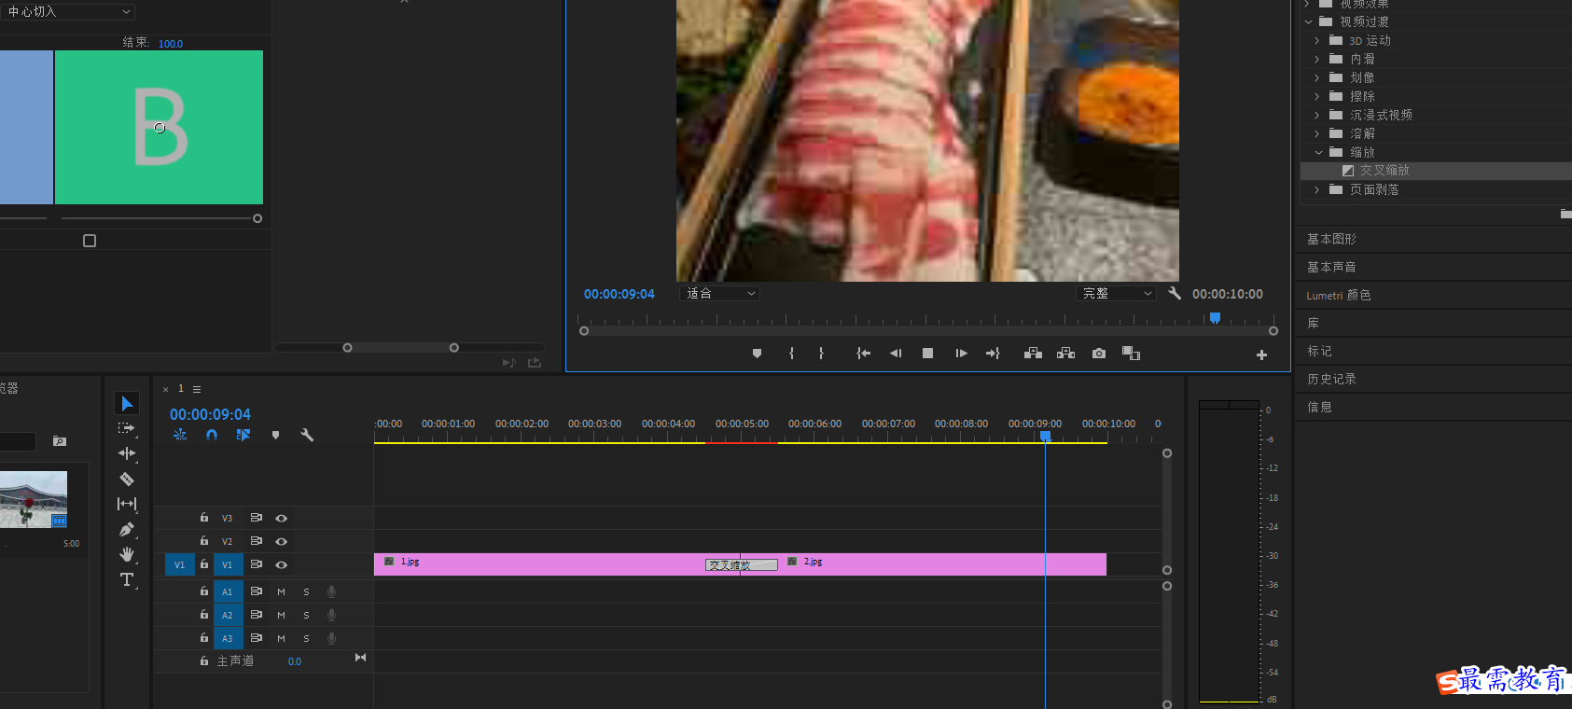Open timeline display settings wrench
The height and width of the screenshot is (709, 1572).
pyautogui.click(x=307, y=435)
